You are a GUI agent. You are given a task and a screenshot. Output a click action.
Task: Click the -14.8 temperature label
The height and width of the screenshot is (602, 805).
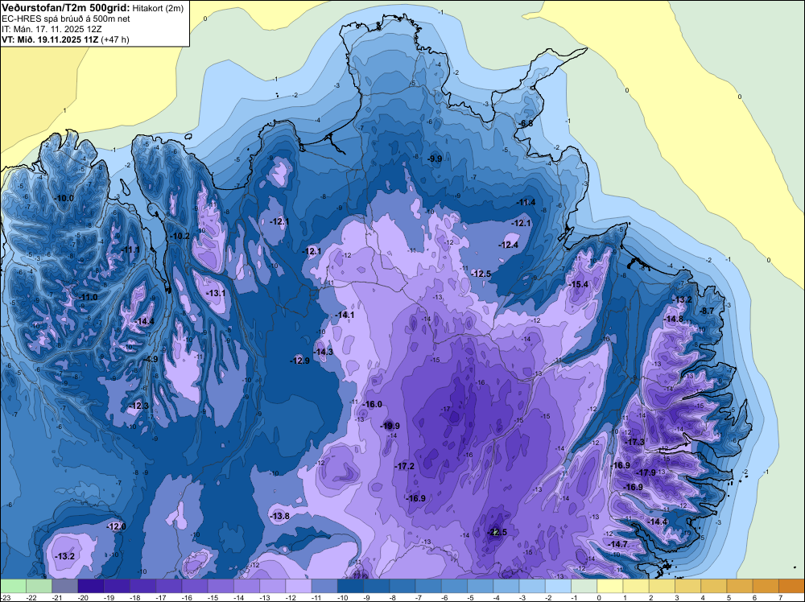click(x=673, y=320)
